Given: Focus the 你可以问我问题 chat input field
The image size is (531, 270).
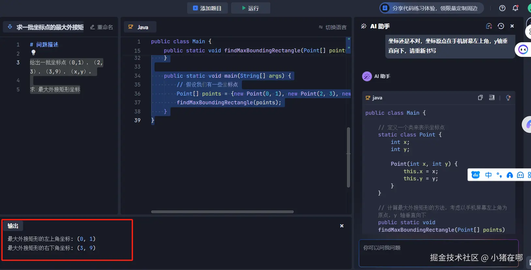Looking at the screenshot, I should (438, 253).
